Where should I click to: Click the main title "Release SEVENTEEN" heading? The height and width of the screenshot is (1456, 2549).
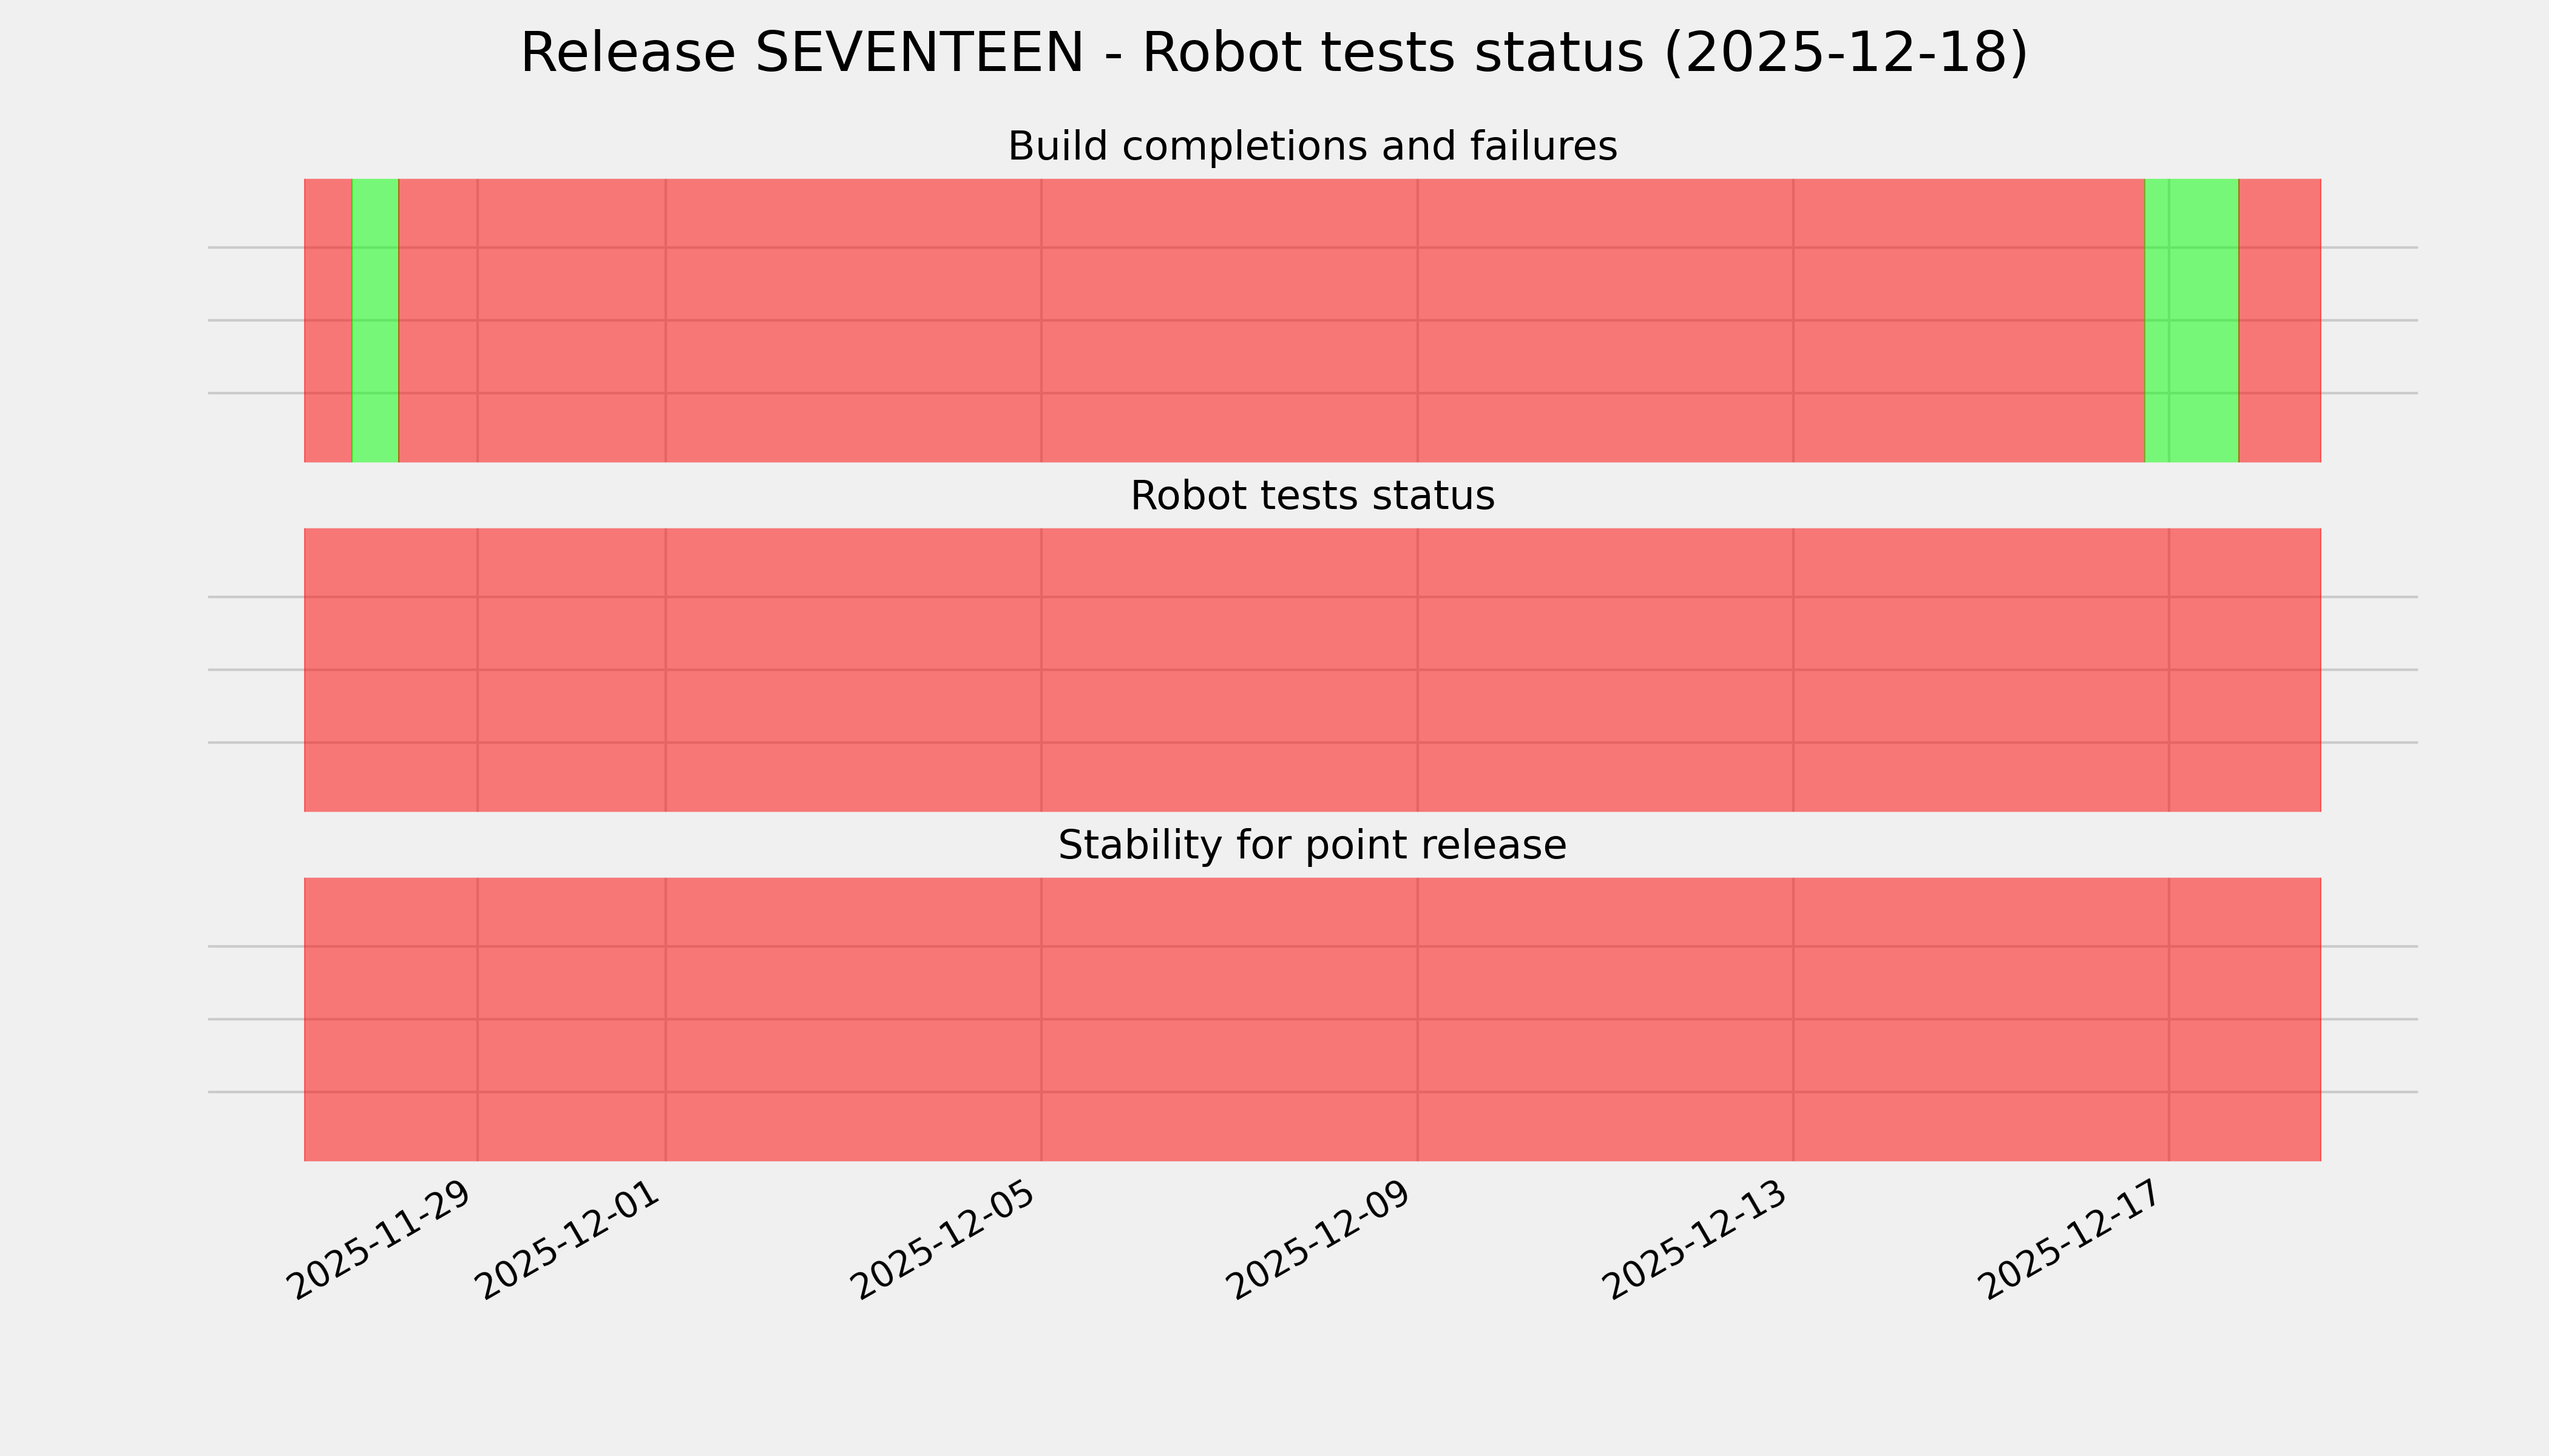(1273, 53)
